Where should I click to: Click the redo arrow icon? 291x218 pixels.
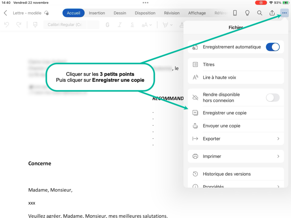tap(19, 25)
